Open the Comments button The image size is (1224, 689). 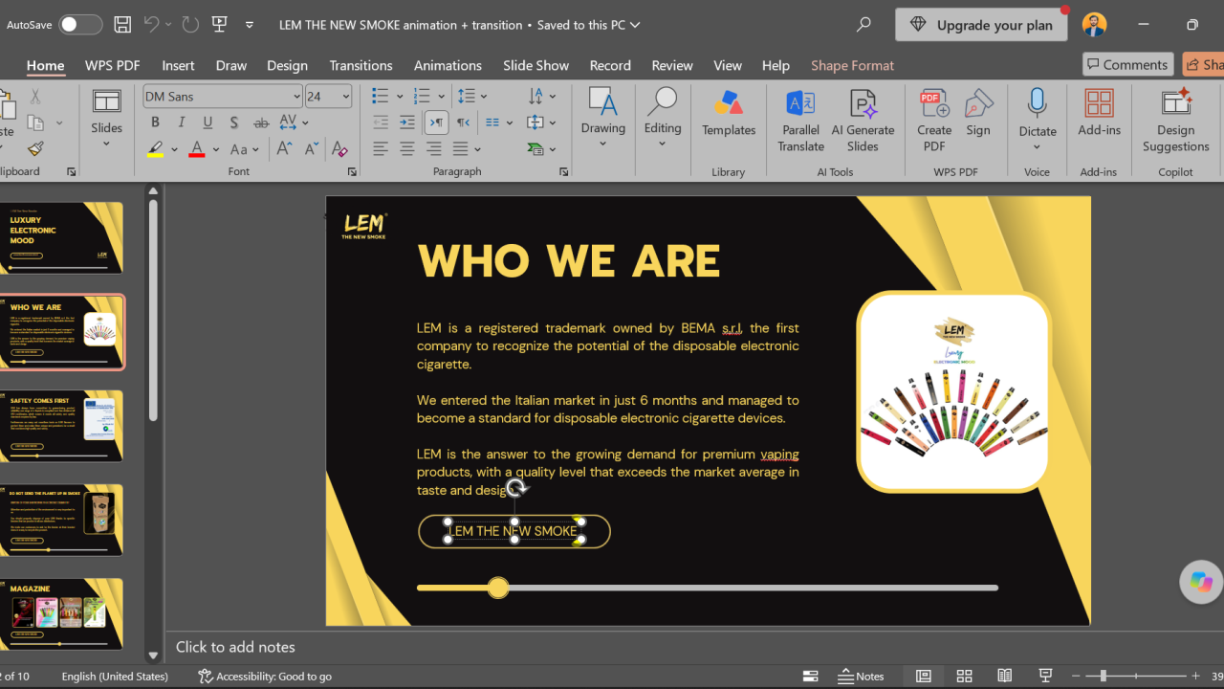click(x=1128, y=64)
